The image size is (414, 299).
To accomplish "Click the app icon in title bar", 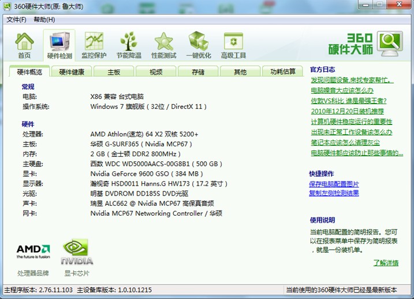I will (7, 6).
